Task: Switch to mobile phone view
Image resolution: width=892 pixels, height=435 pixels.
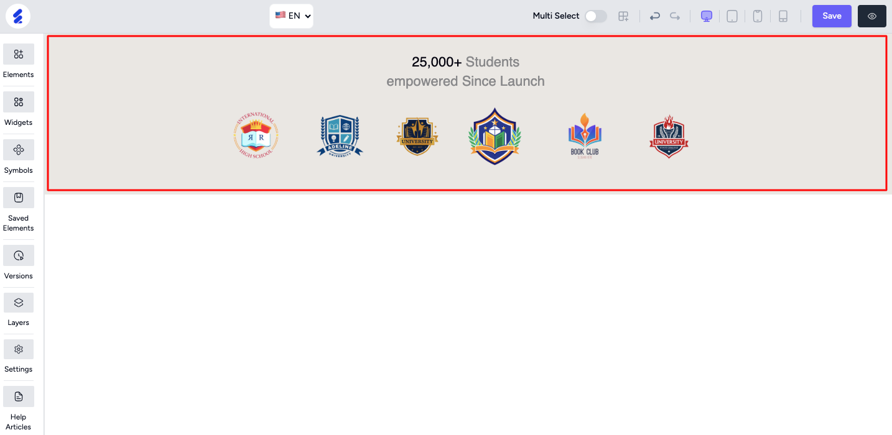Action: coord(757,16)
